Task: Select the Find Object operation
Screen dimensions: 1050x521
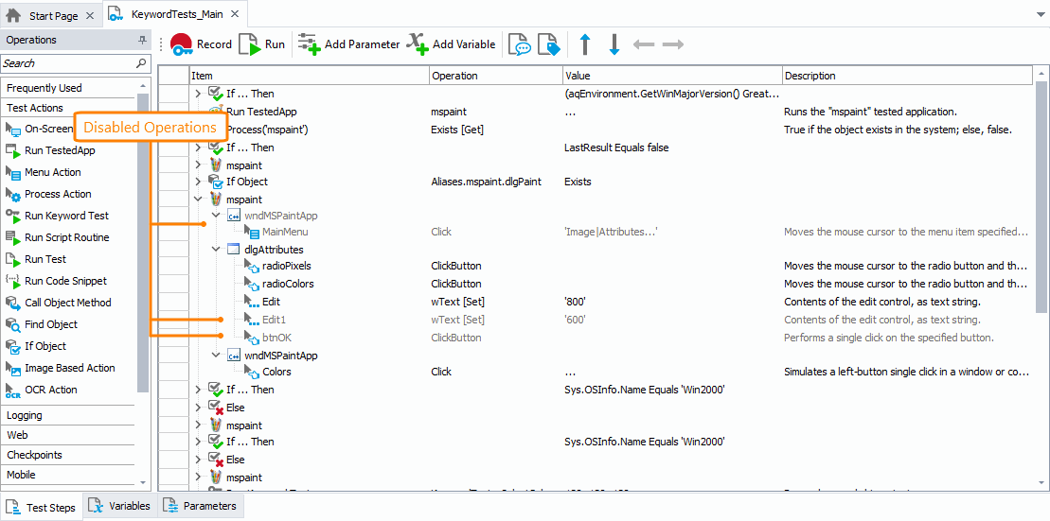Action: [51, 324]
